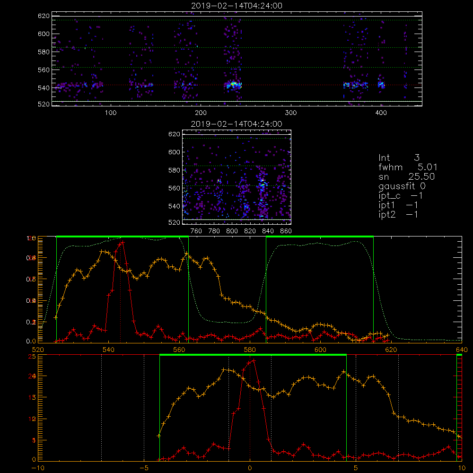Click x-axis label 400 on top plot

click(x=381, y=113)
